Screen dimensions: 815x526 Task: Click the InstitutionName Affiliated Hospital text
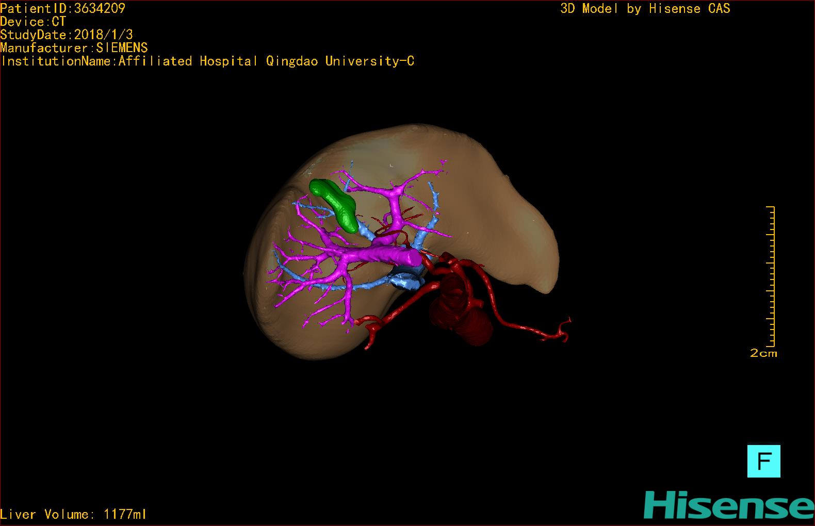pyautogui.click(x=207, y=61)
